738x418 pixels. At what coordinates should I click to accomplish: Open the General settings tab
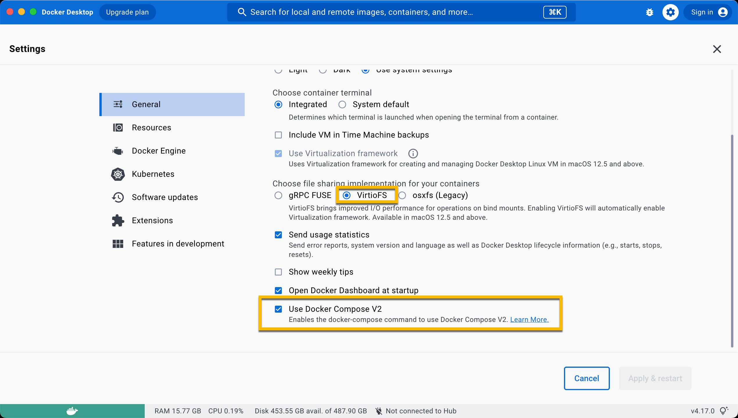172,105
